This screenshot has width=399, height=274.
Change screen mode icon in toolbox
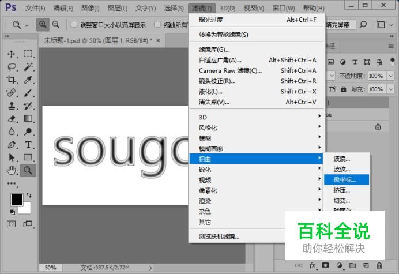pos(28,224)
